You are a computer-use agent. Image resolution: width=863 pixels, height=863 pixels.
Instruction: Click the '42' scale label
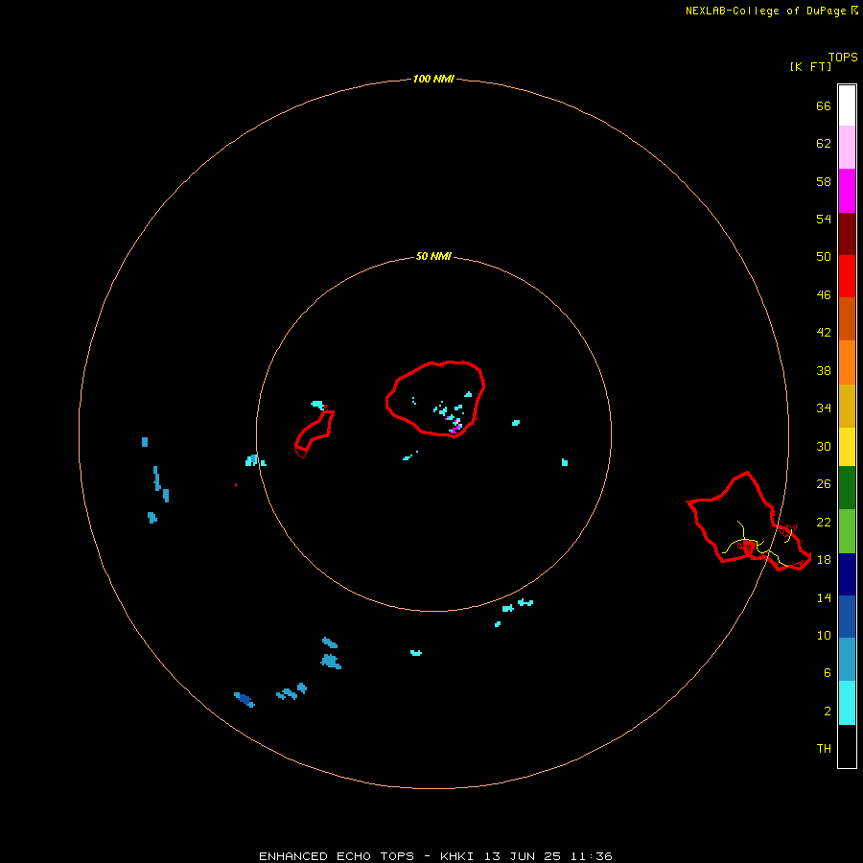tap(824, 333)
